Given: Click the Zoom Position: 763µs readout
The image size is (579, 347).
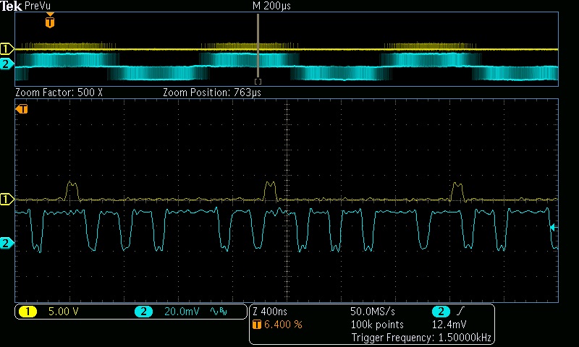Looking at the screenshot, I should pyautogui.click(x=212, y=93).
